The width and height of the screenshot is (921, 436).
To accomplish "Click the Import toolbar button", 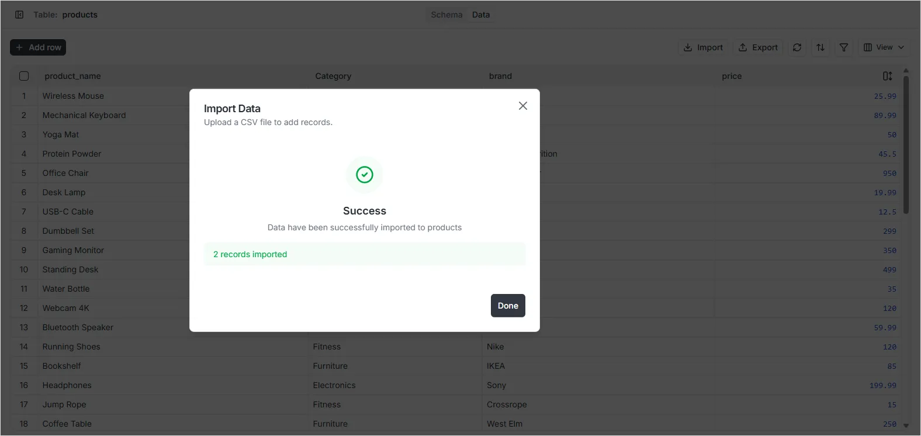I will tap(703, 47).
